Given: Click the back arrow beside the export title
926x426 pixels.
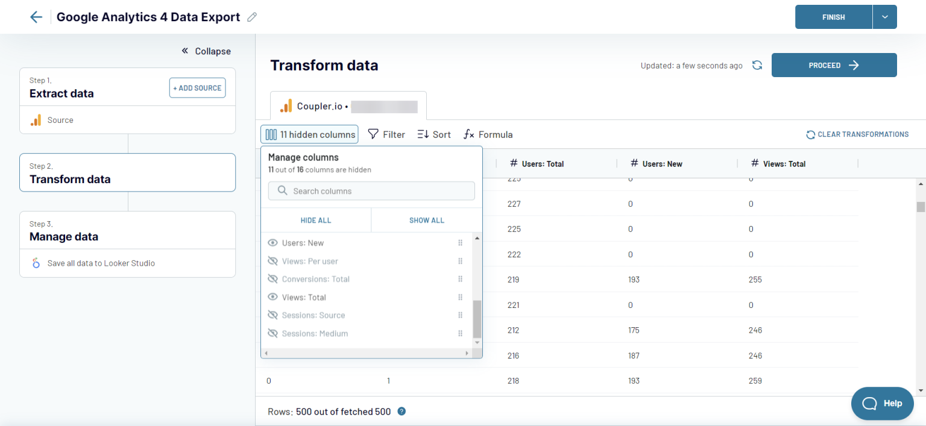Looking at the screenshot, I should (x=36, y=17).
